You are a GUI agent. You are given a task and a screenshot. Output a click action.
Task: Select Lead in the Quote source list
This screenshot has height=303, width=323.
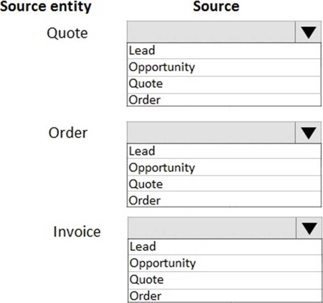[x=224, y=50]
